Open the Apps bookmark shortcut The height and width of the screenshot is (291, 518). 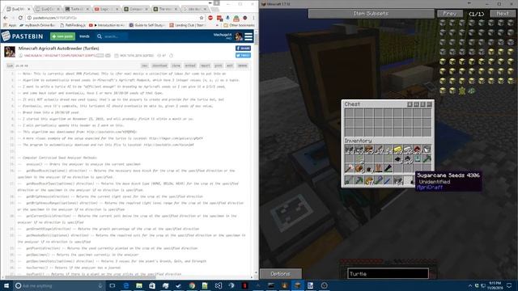tap(10, 25)
